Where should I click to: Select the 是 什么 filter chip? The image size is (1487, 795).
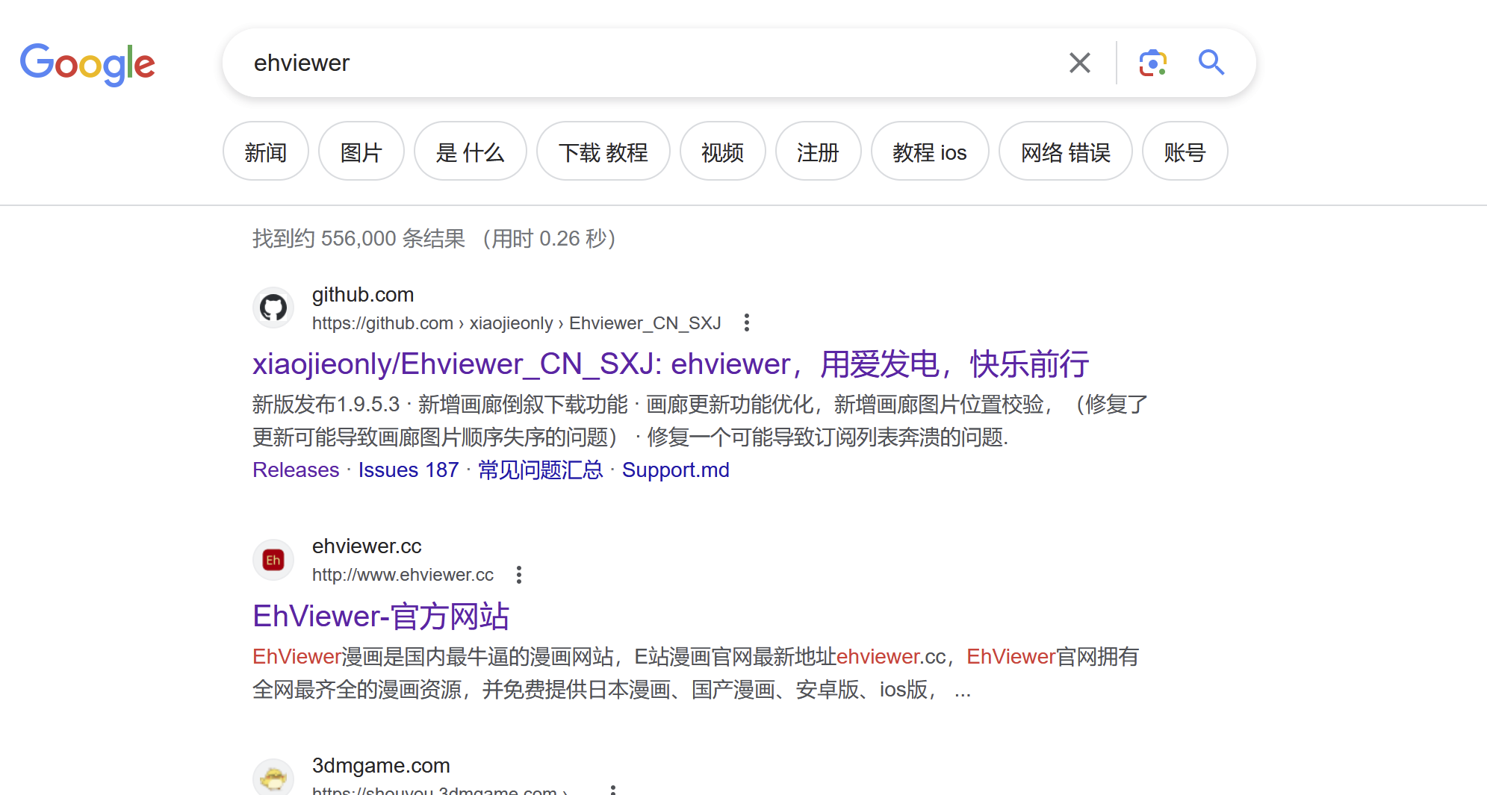[470, 152]
